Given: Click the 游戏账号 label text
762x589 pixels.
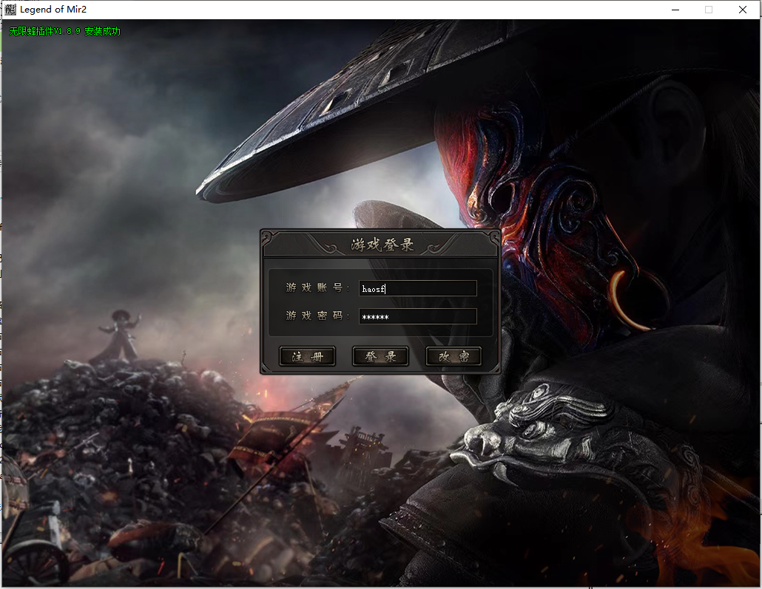Looking at the screenshot, I should 317,287.
